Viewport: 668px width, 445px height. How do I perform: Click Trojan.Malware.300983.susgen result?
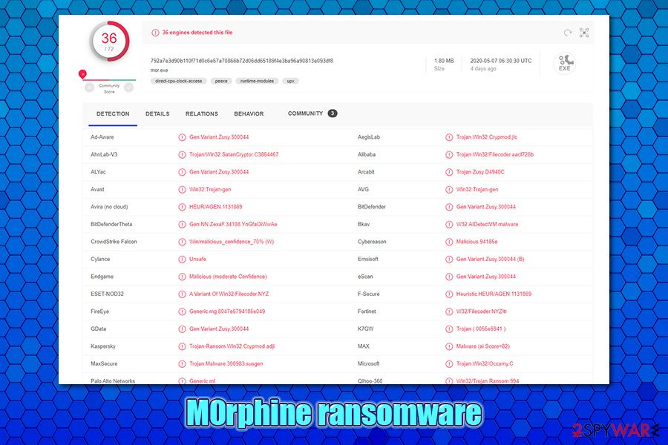pos(226,364)
